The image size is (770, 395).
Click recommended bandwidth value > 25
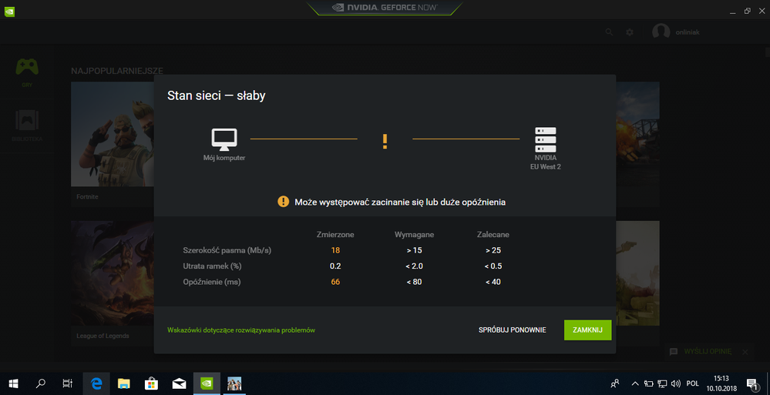click(493, 250)
